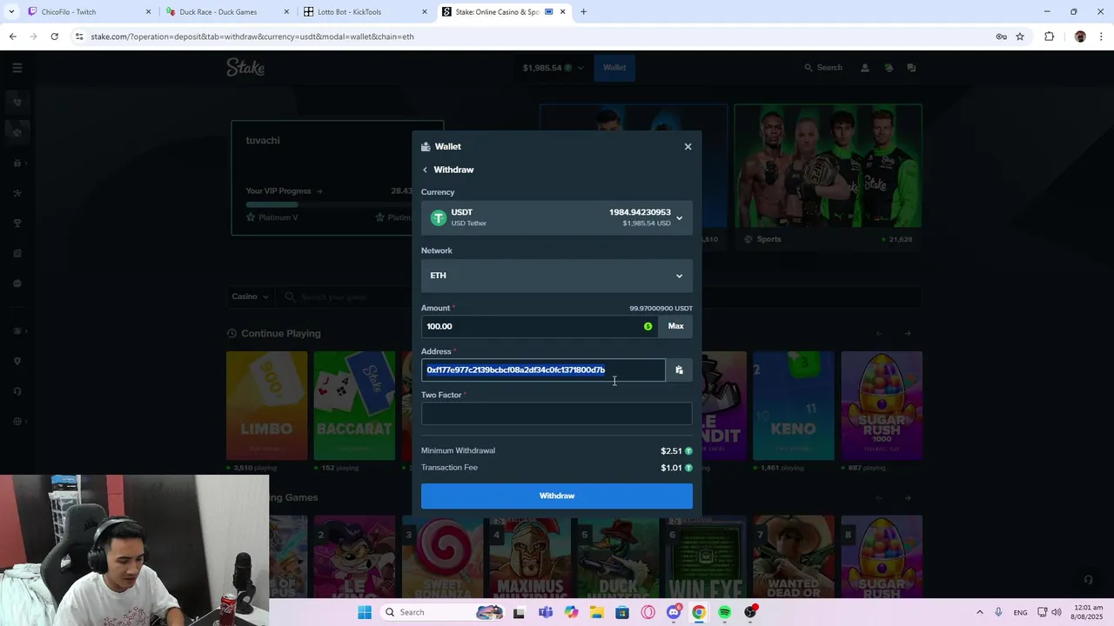
Task: Click the Max amount button
Action: [x=675, y=326]
